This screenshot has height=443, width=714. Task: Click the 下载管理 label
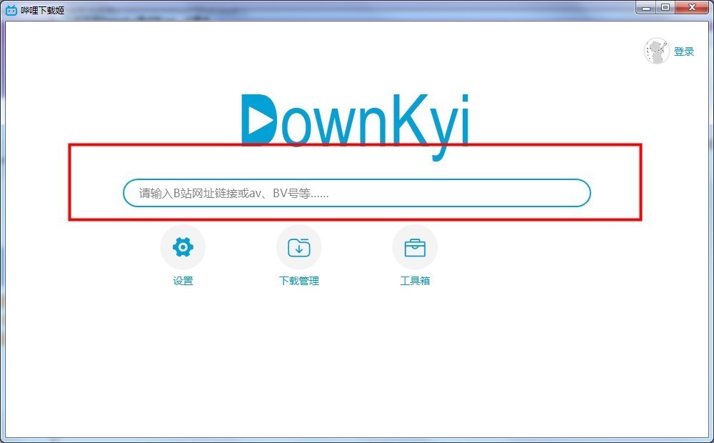point(299,281)
